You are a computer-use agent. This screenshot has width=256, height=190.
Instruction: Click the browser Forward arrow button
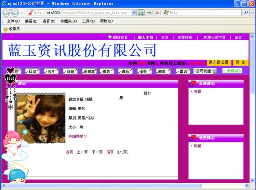click(15, 12)
